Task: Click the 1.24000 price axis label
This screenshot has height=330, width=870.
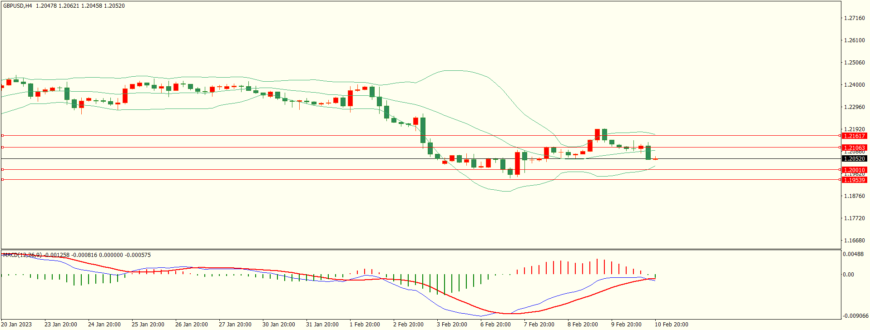Action: click(854, 85)
